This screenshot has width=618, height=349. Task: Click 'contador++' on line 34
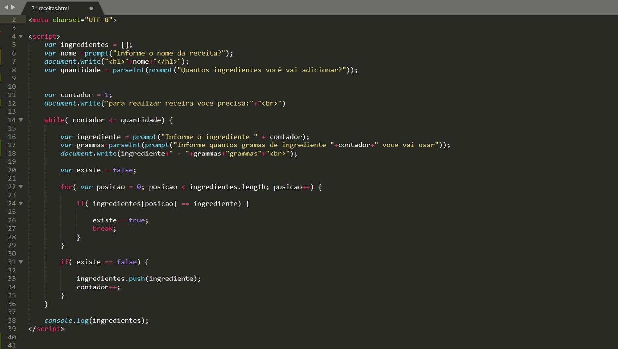pyautogui.click(x=96, y=287)
